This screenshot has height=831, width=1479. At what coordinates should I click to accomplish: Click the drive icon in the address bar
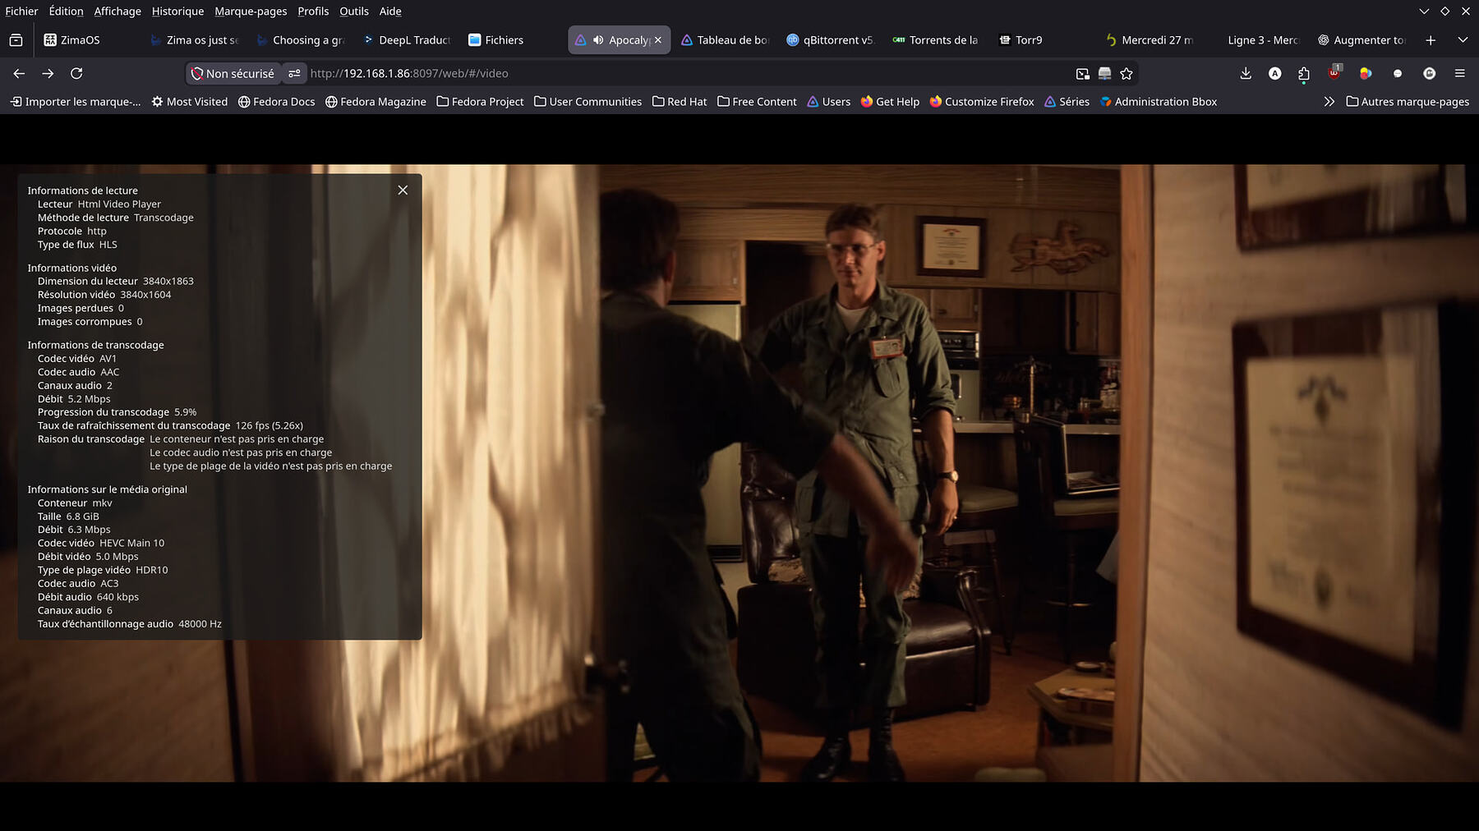point(1105,74)
